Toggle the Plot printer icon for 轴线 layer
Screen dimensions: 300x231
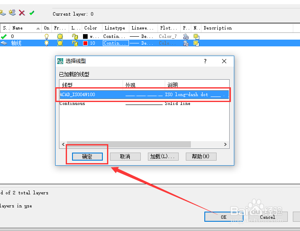pos(186,43)
